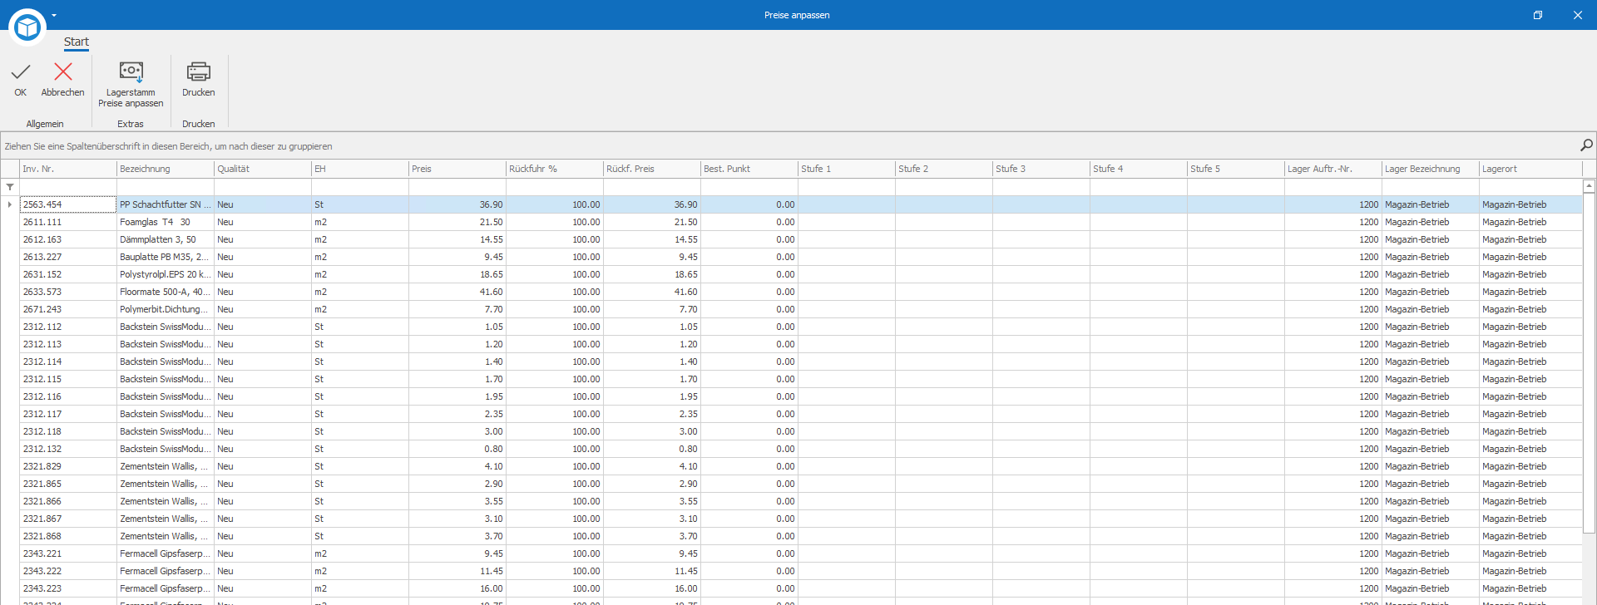Click the vertical scrollbar up arrow
Image resolution: width=1597 pixels, height=605 pixels.
click(x=1589, y=187)
